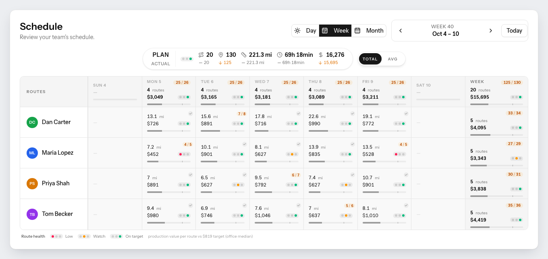Click Maria Lopez's Friday $528 health indicator
Viewport: 548px width, 259px height.
coord(400,154)
